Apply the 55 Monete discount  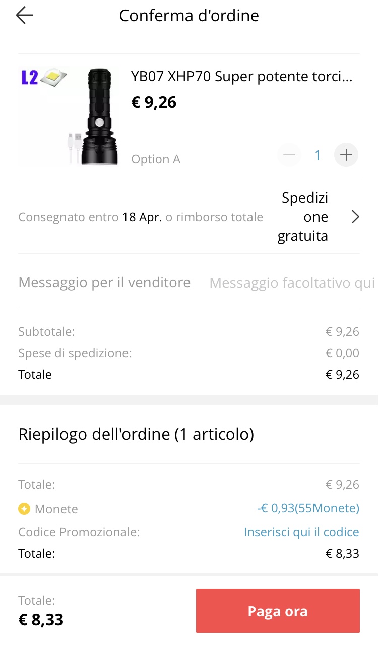point(308,509)
